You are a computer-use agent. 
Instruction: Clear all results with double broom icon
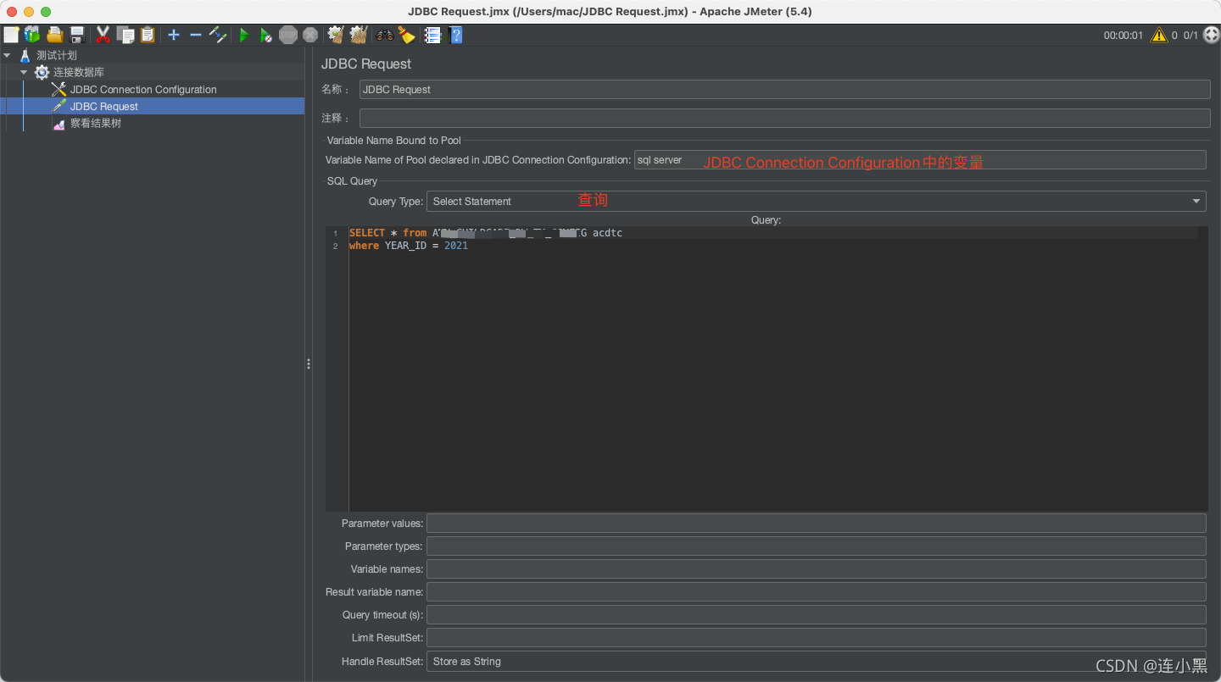coord(359,35)
